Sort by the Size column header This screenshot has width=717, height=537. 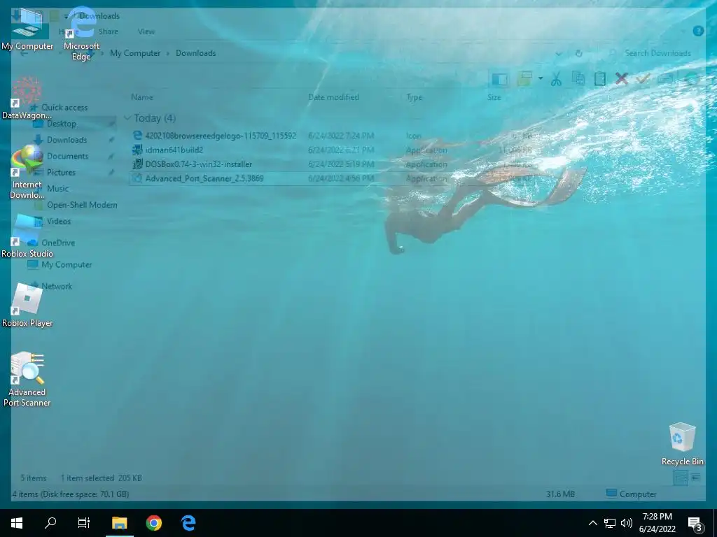[x=494, y=96]
